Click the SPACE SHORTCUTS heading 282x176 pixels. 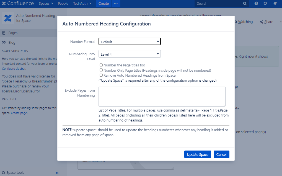point(15,51)
